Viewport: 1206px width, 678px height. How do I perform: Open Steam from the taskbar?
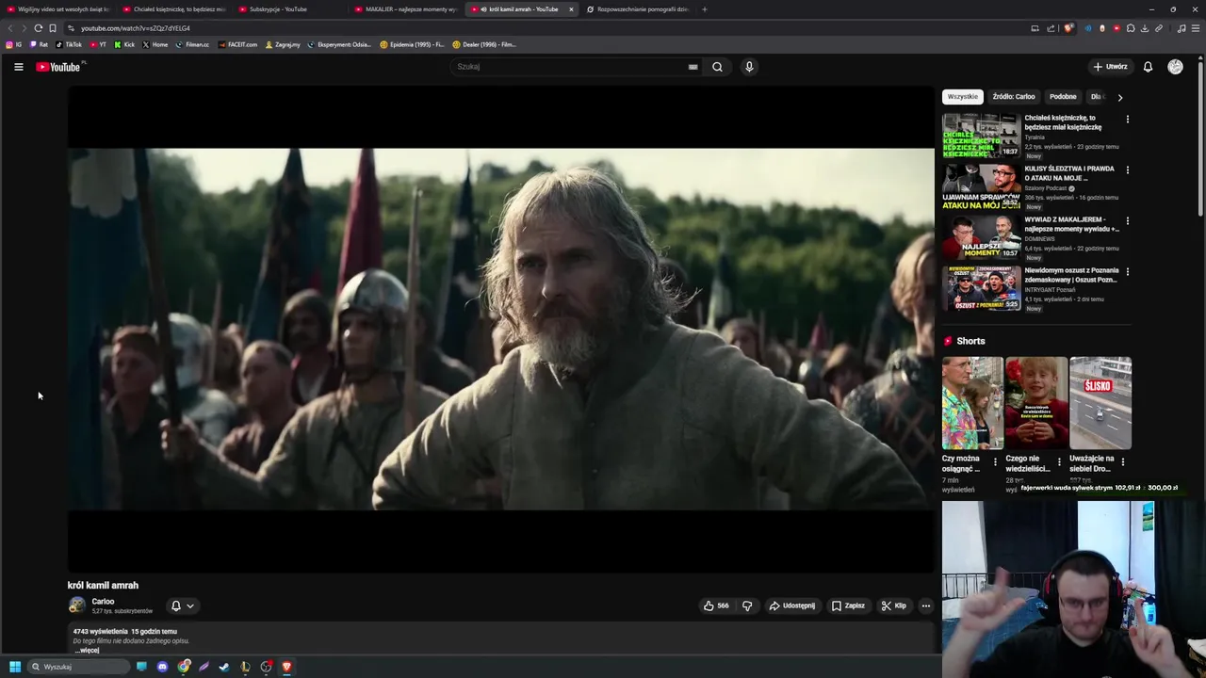click(x=223, y=667)
